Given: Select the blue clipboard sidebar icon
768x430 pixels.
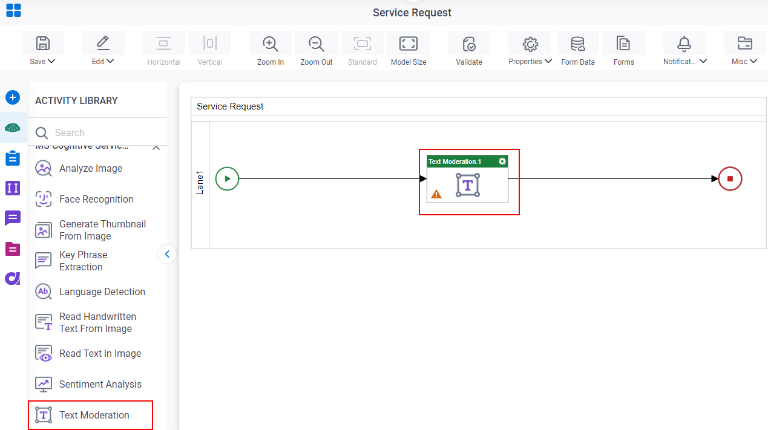Looking at the screenshot, I should pos(13,158).
